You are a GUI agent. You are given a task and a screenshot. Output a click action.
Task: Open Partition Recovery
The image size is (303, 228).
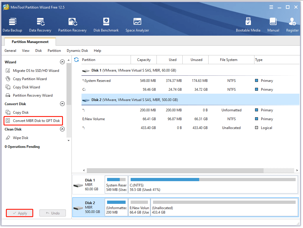[x=72, y=25]
